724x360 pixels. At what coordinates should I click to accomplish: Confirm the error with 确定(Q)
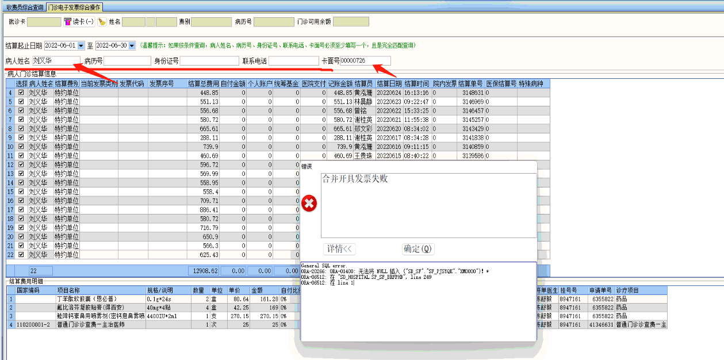[418, 249]
